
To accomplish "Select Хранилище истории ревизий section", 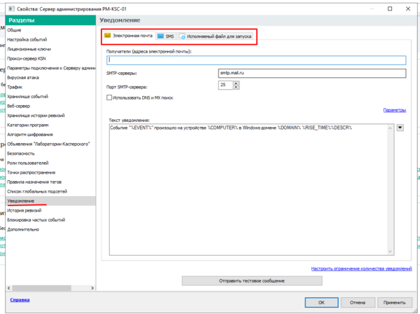I will (50, 116).
